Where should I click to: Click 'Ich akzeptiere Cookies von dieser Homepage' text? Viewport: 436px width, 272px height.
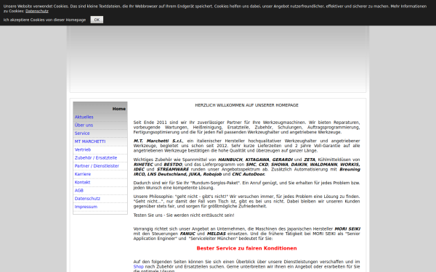pos(44,20)
